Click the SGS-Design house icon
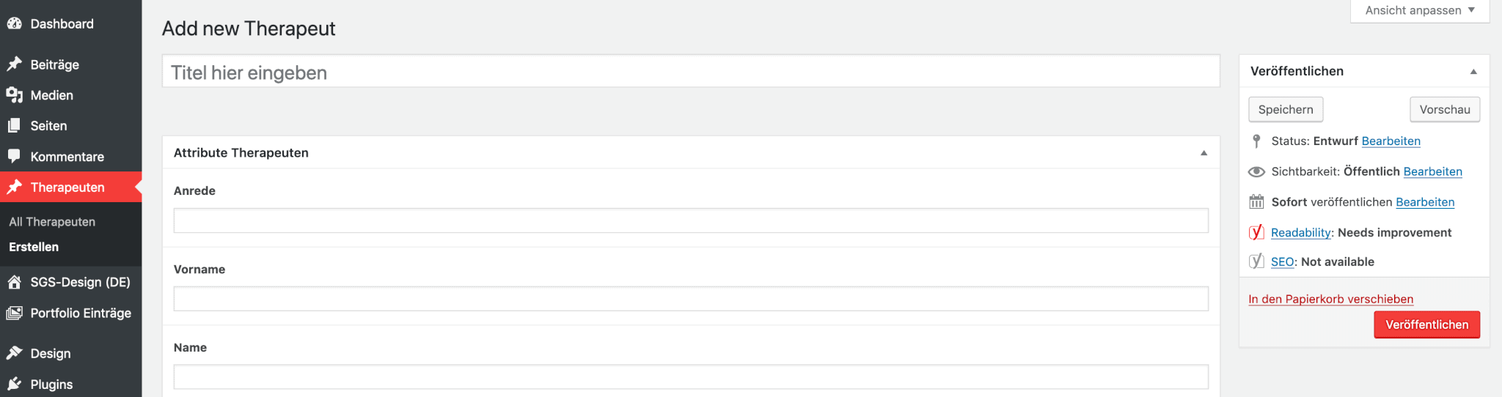 [x=14, y=282]
